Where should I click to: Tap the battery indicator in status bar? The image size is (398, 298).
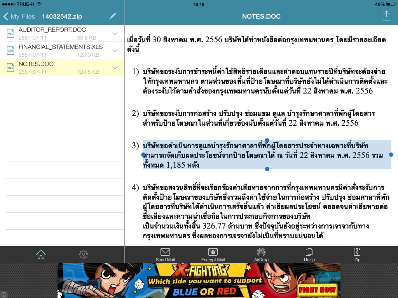pos(391,4)
